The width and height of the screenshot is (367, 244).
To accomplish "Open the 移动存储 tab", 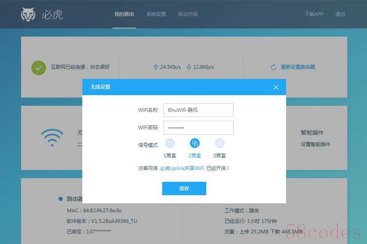I will pyautogui.click(x=188, y=14).
